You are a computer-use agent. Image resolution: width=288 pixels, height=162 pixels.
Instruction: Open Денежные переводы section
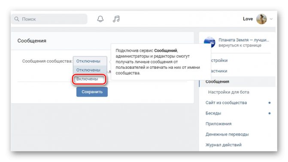(227, 134)
